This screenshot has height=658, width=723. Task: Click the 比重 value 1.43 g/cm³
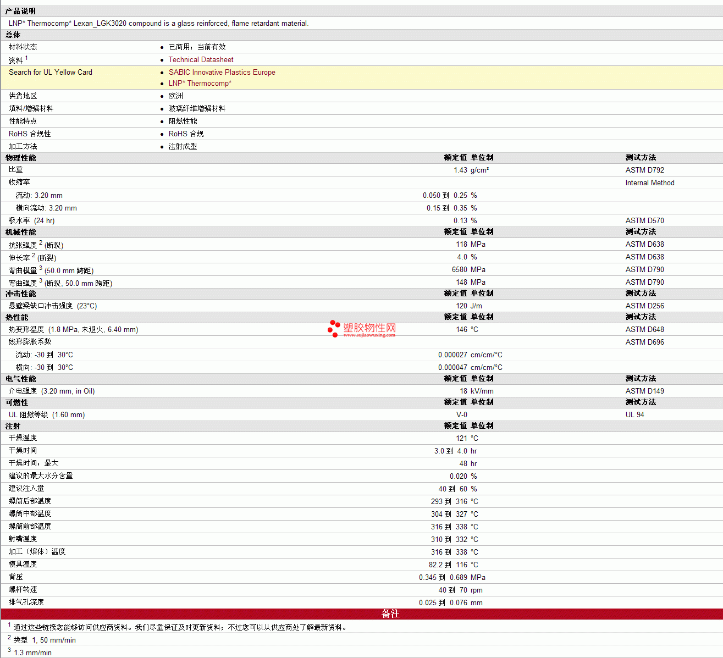tap(471, 170)
